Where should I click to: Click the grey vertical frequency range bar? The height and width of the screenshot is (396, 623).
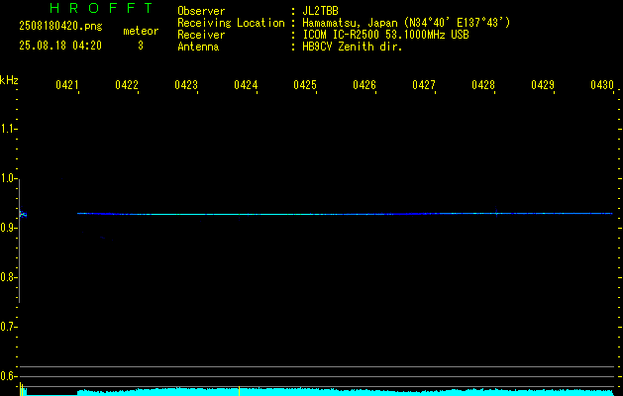(x=20, y=242)
